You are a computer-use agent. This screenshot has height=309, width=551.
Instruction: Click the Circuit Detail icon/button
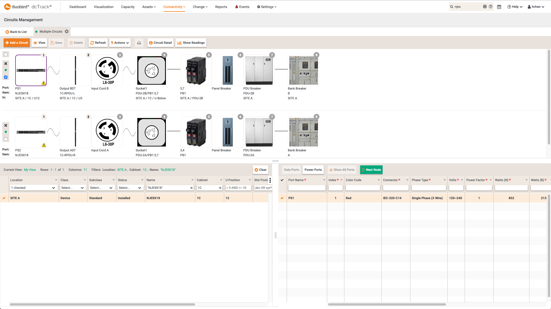coord(160,43)
